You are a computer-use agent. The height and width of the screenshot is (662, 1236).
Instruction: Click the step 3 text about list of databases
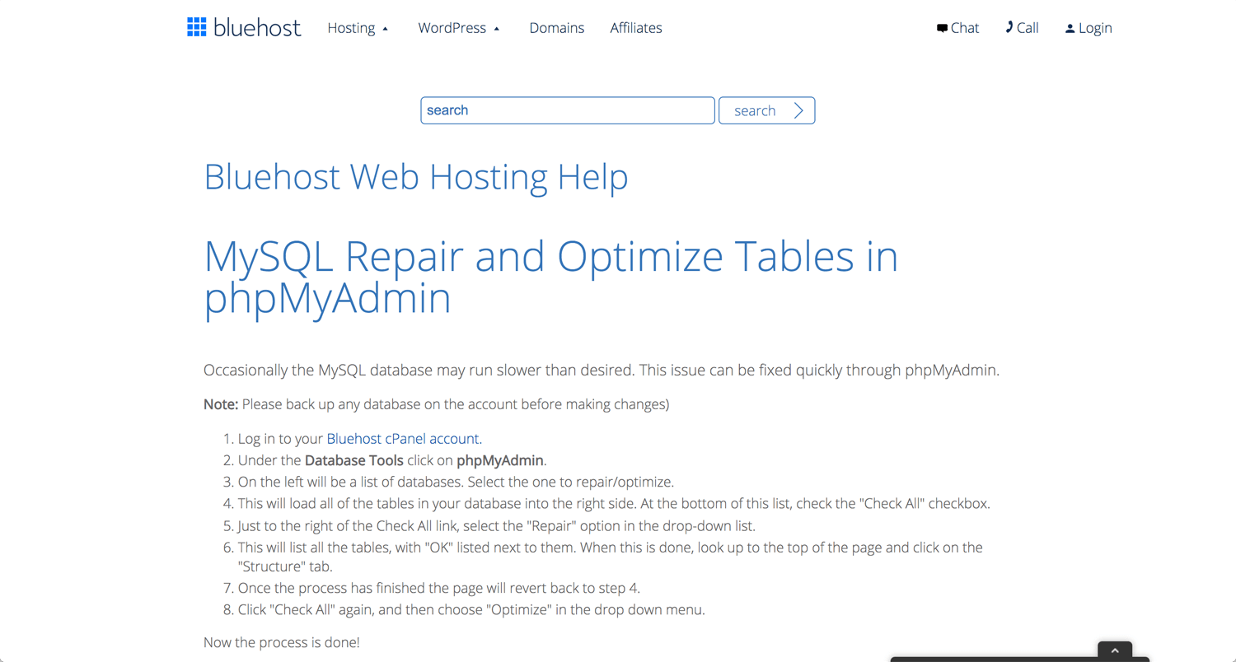[456, 482]
